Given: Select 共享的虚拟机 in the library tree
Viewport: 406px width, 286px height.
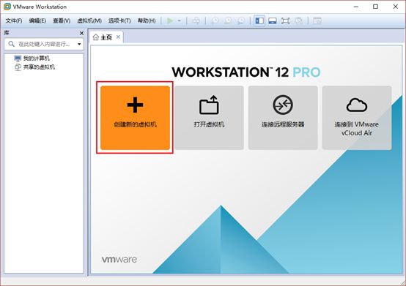Looking at the screenshot, I should click(x=34, y=67).
